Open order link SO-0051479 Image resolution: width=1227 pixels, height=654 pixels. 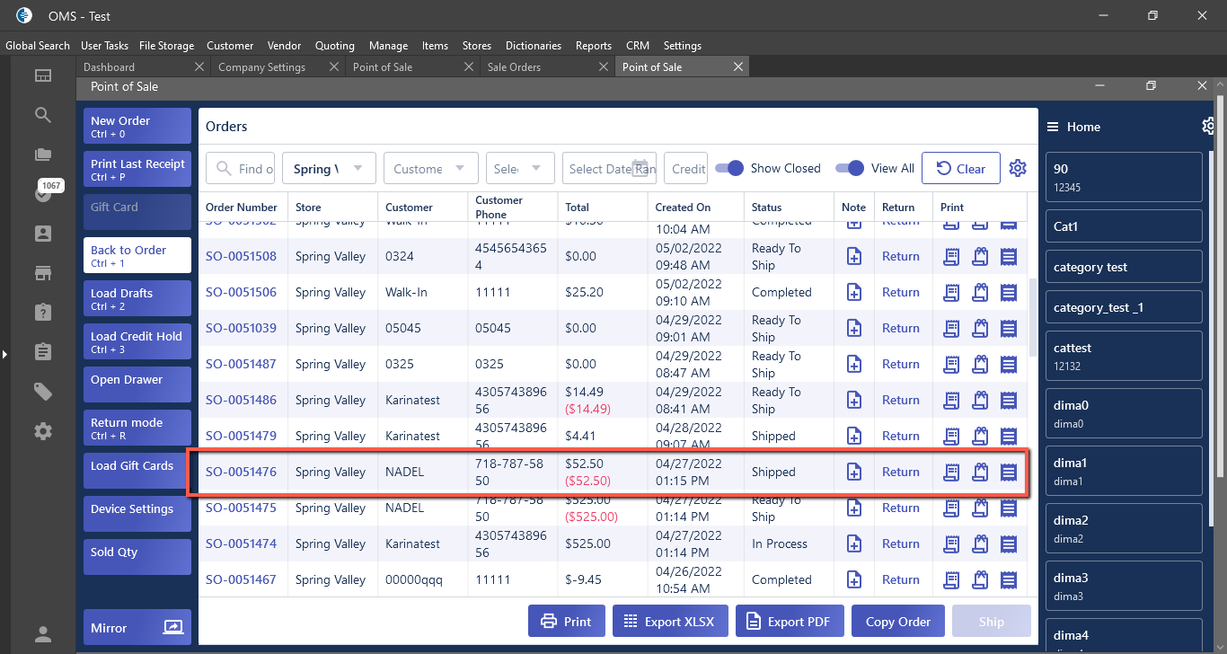(241, 436)
